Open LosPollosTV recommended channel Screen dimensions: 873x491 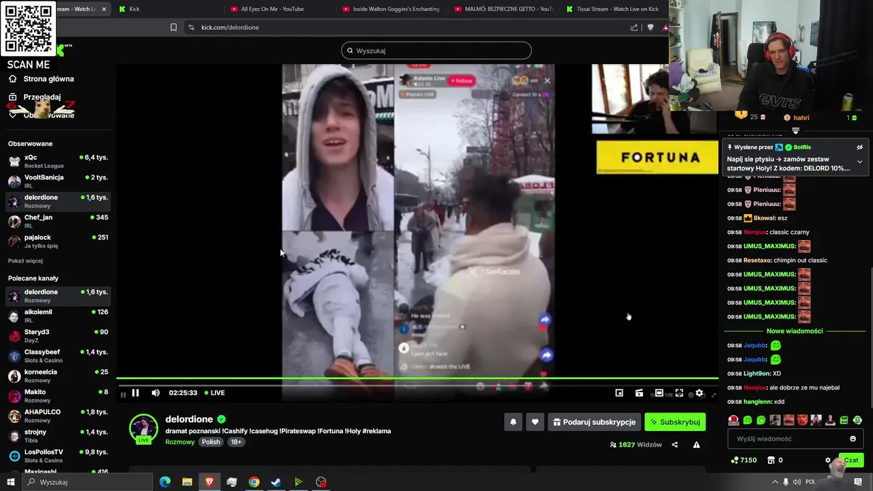click(58, 456)
